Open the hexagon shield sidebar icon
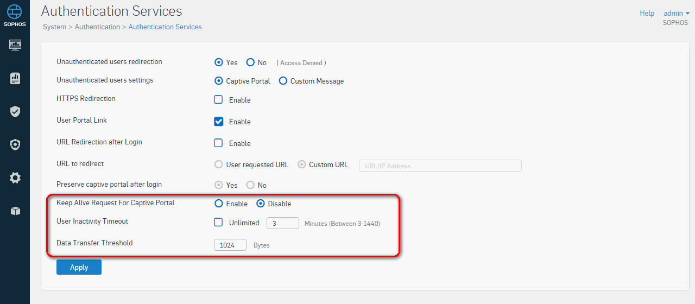Viewport: 695px width, 304px height. point(15,144)
